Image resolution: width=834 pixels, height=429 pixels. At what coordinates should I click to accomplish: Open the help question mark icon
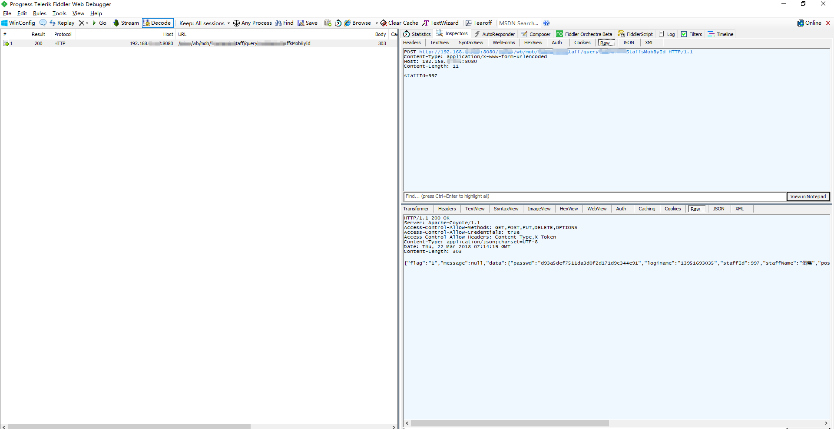click(546, 23)
